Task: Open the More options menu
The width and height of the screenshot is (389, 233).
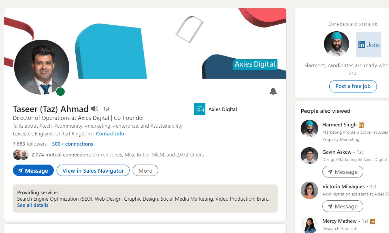Action: (145, 170)
